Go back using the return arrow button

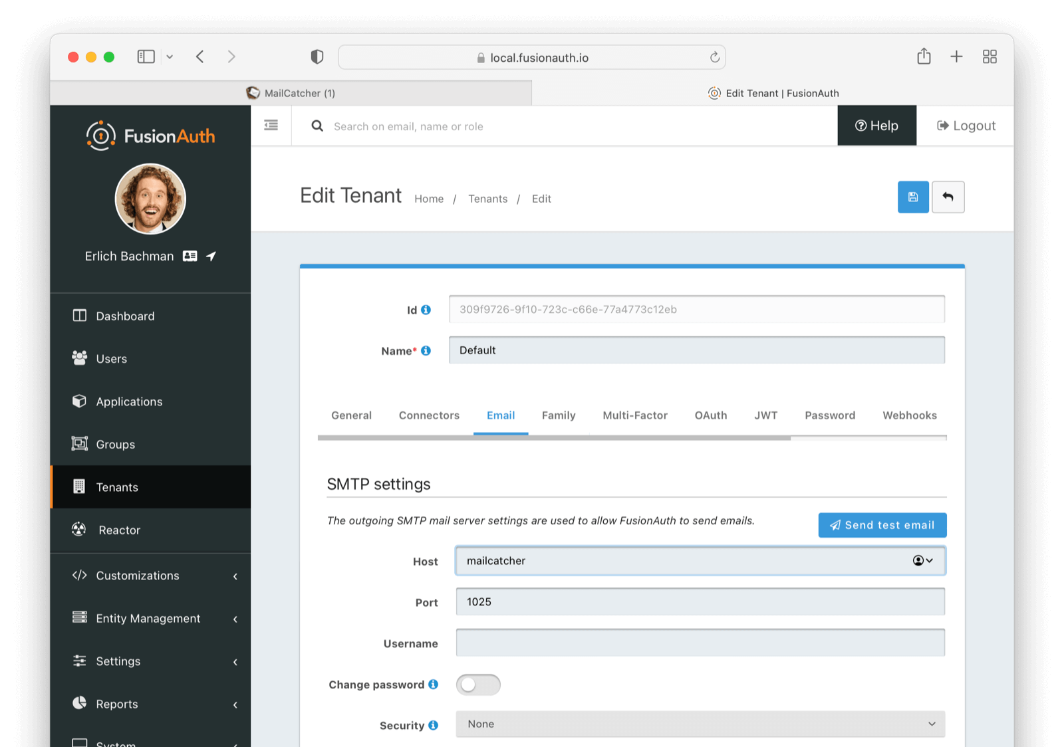pos(948,197)
